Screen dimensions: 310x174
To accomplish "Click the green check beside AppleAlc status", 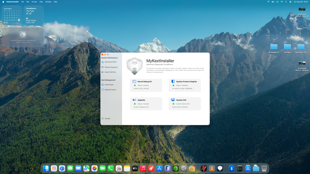I will [x=135, y=104].
